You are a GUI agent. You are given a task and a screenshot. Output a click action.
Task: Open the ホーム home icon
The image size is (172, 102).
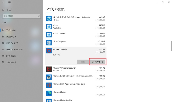(3, 10)
